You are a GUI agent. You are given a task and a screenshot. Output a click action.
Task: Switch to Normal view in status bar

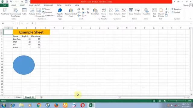pos(154,101)
